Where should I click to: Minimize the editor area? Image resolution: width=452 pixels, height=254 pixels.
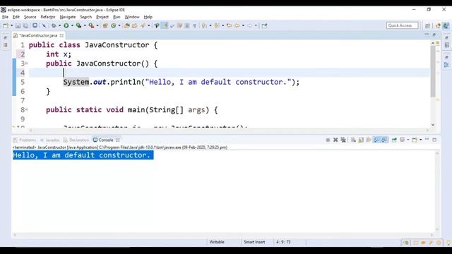pos(427,35)
